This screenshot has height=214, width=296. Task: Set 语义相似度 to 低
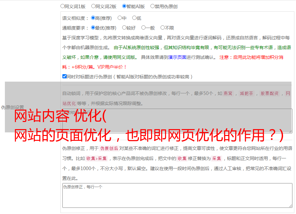[x=134, y=18]
